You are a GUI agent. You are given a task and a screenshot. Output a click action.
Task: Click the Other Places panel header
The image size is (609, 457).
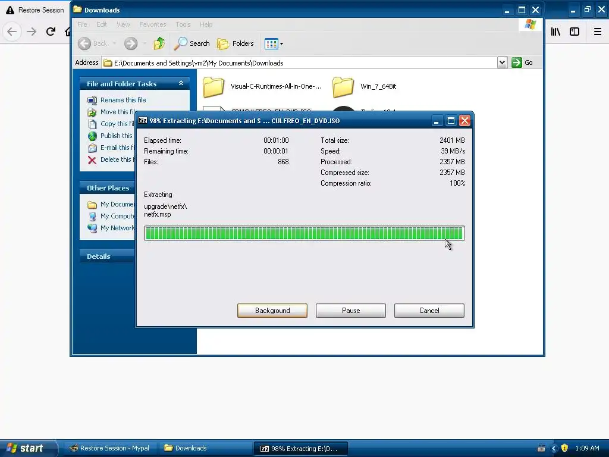[108, 187]
